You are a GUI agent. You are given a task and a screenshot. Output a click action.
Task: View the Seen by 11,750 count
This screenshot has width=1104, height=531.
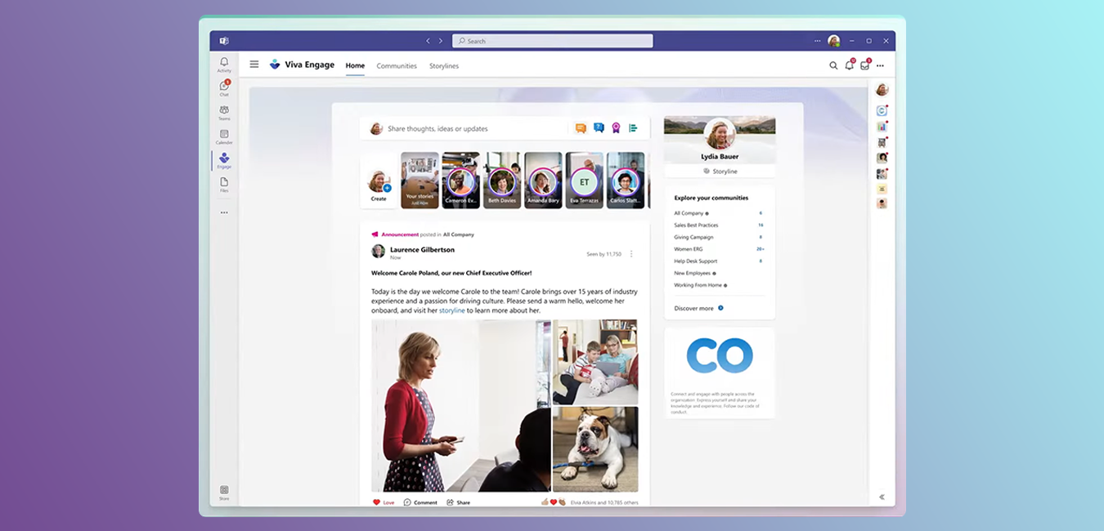(x=604, y=254)
